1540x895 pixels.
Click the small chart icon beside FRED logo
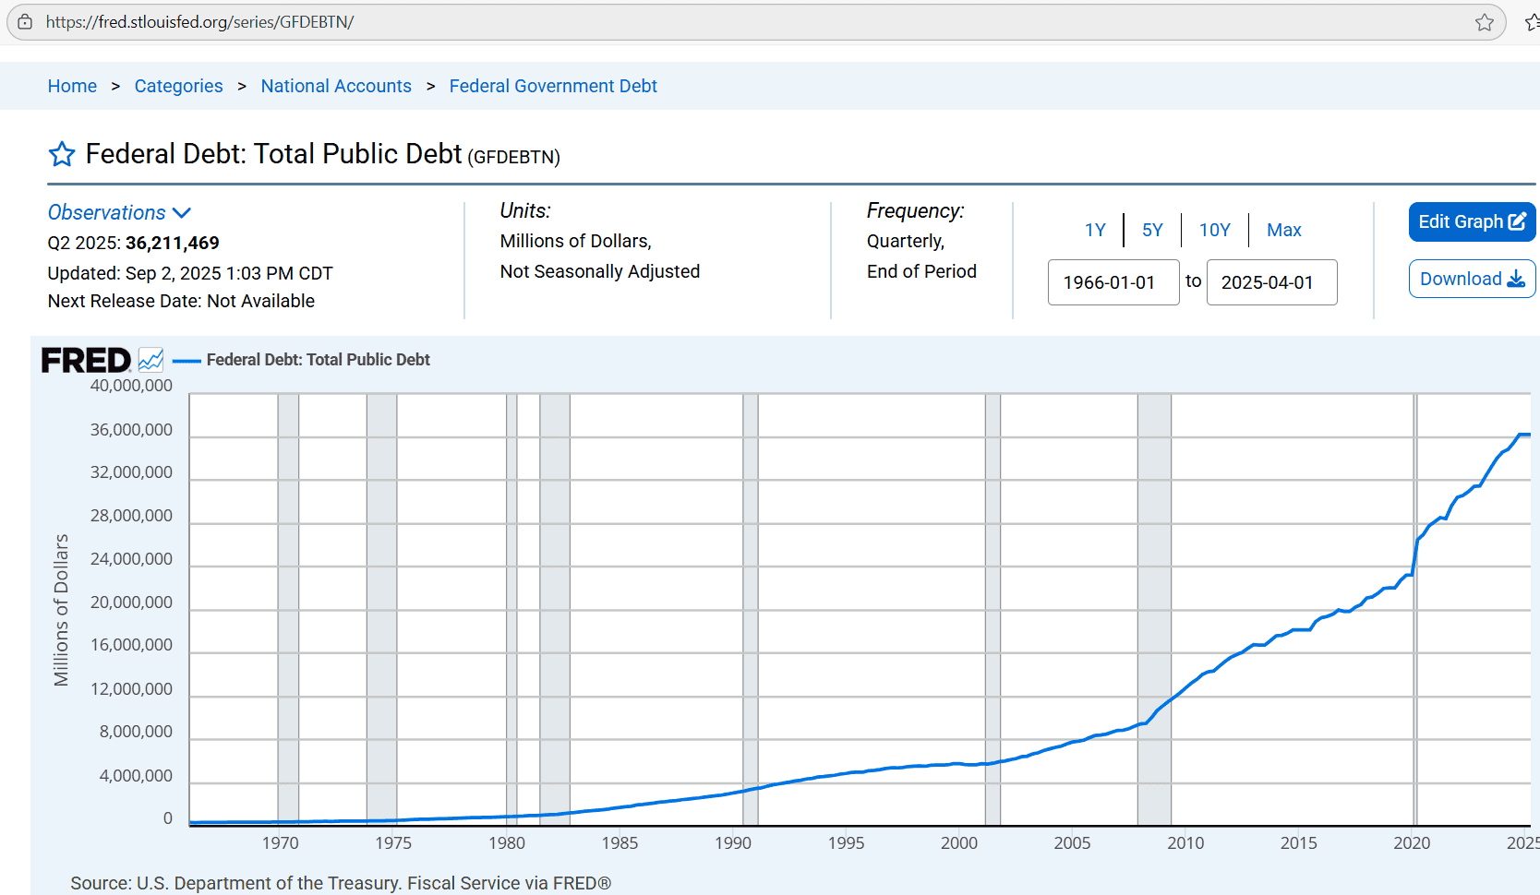tap(150, 360)
